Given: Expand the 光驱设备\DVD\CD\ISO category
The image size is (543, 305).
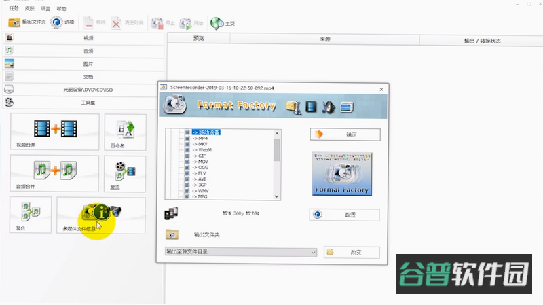Looking at the screenshot, I should [83, 90].
